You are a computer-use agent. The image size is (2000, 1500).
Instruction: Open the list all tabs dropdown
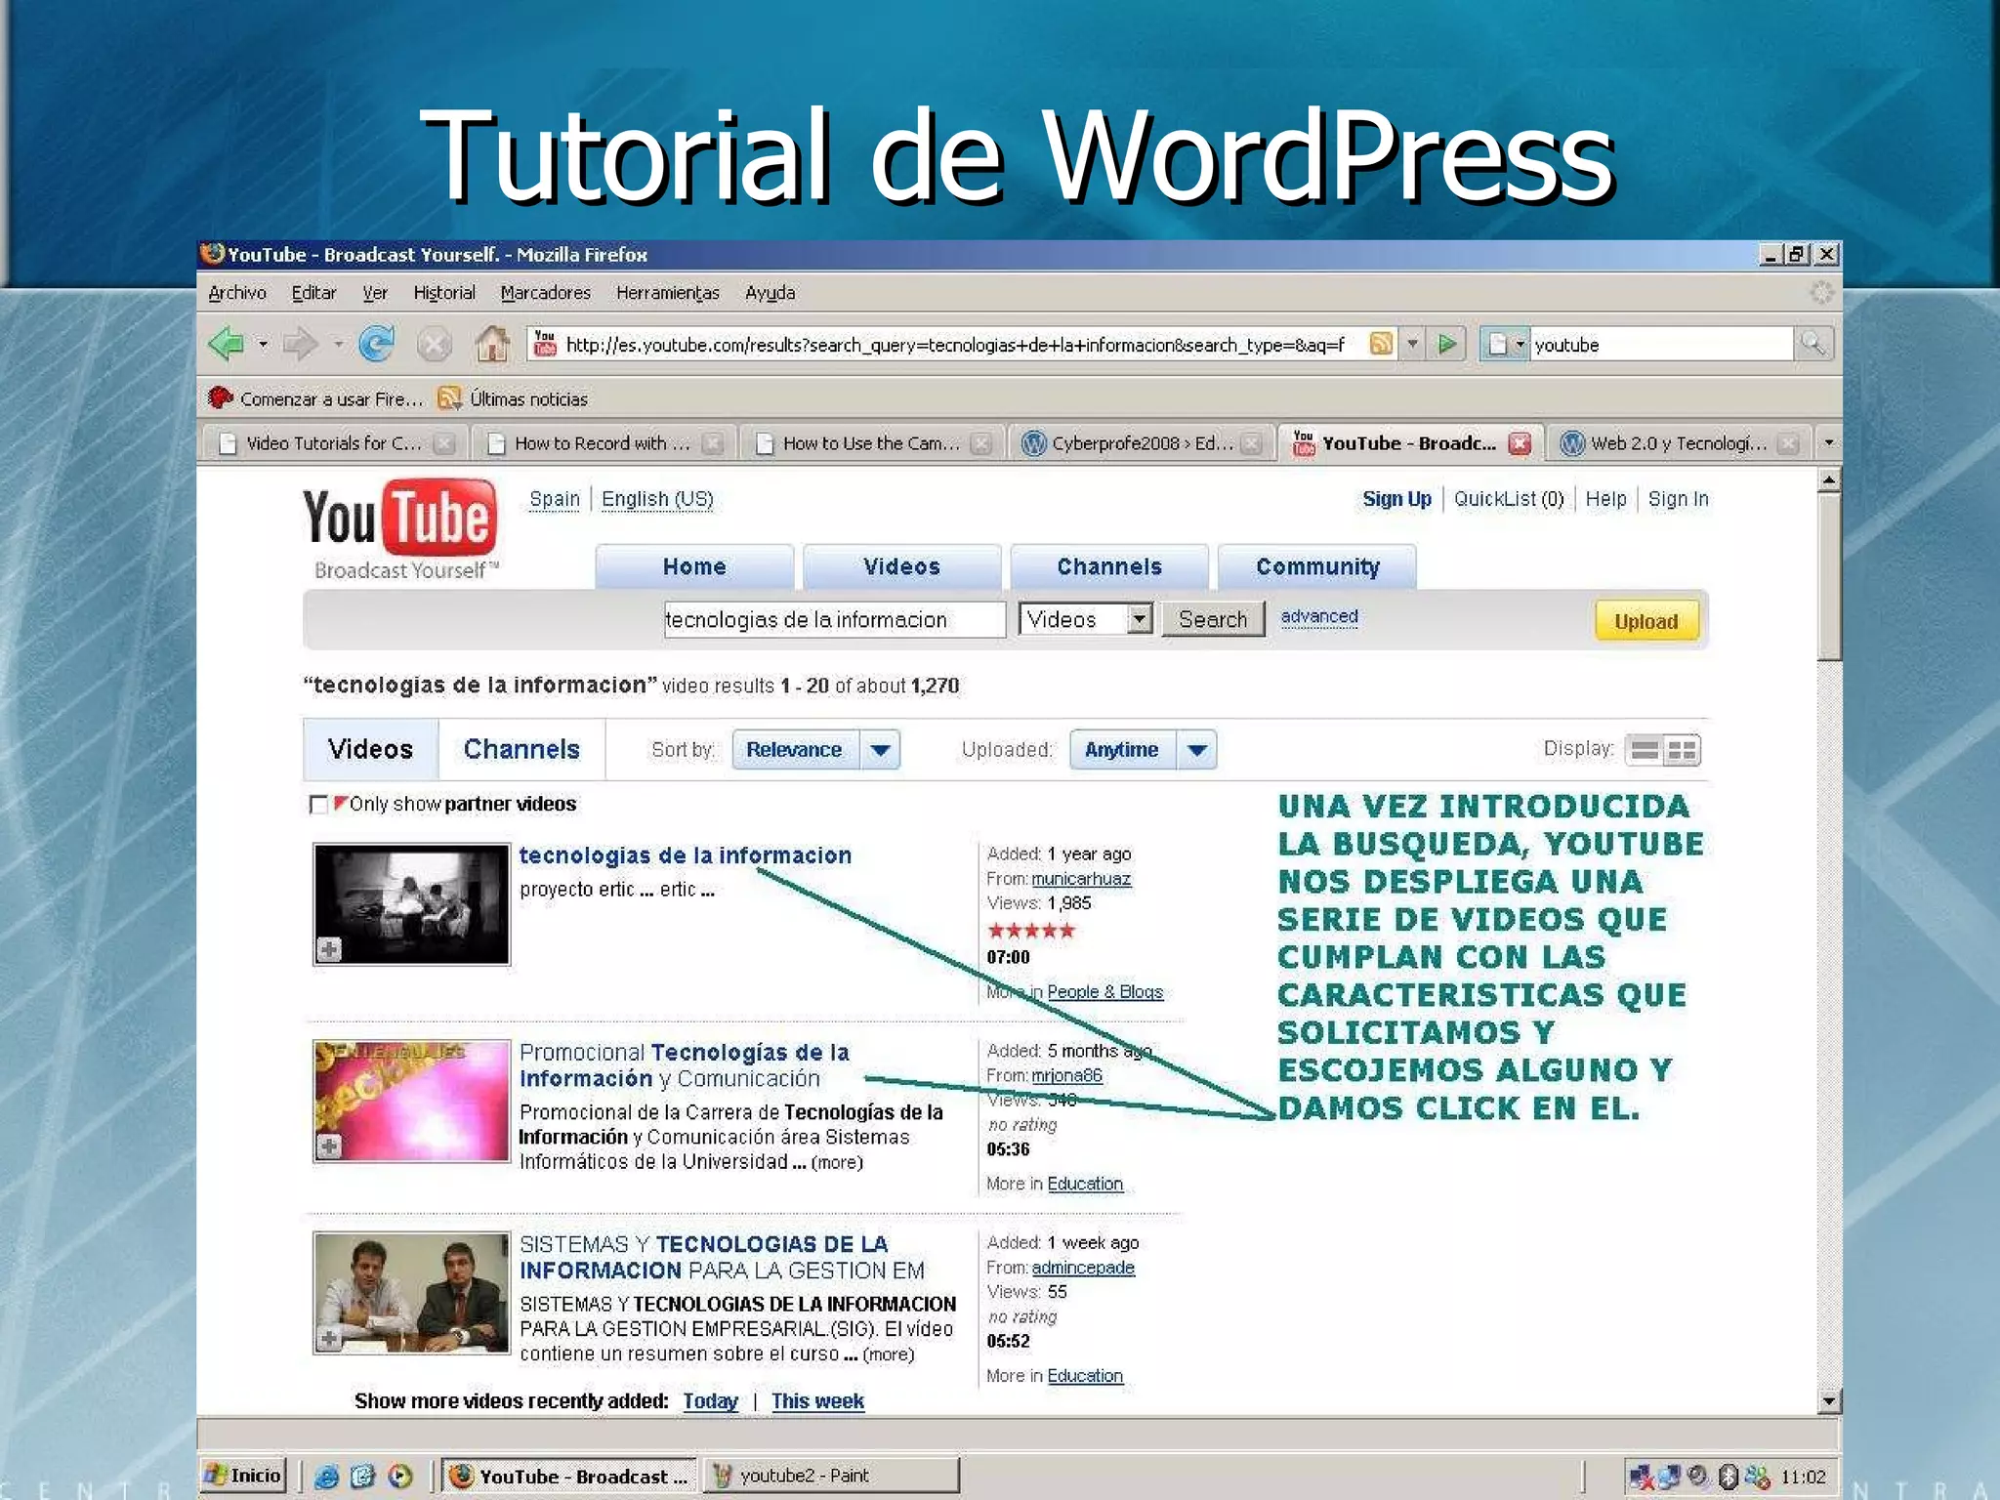point(1828,443)
